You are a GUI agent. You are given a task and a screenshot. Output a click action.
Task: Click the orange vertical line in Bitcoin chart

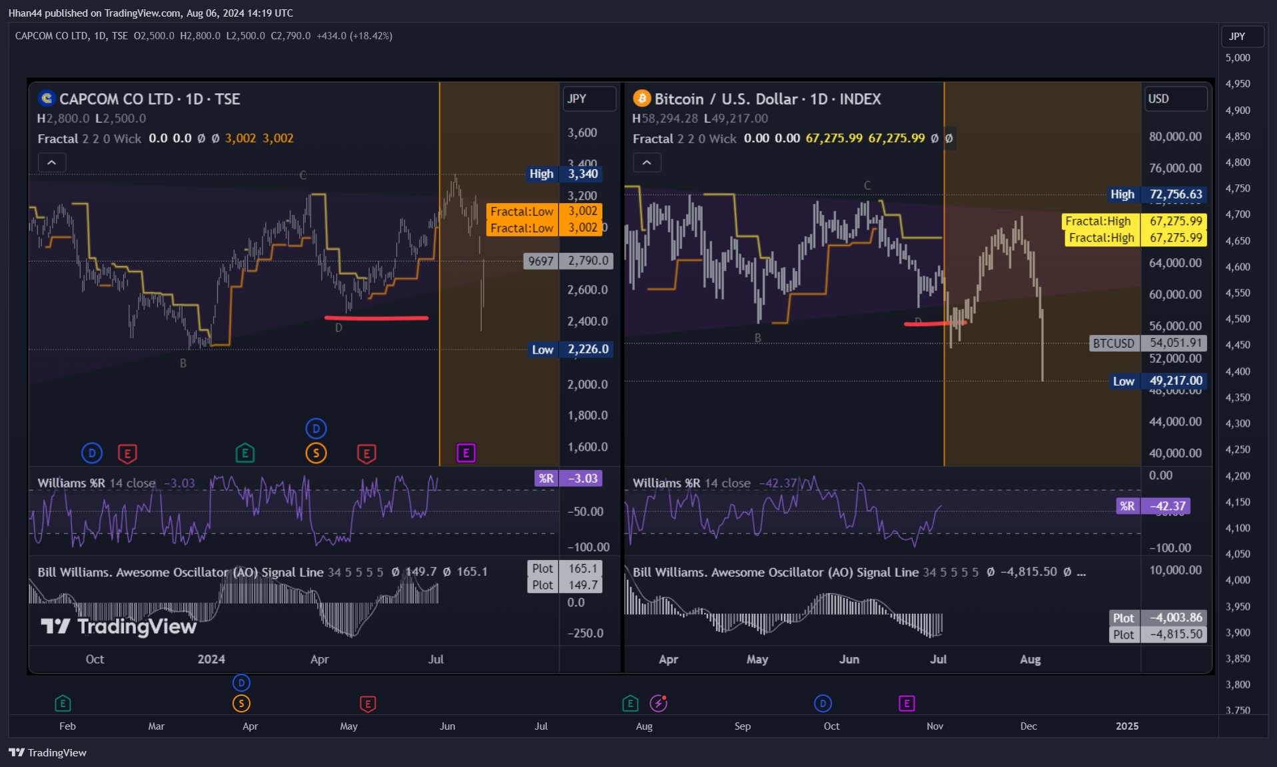point(944,273)
